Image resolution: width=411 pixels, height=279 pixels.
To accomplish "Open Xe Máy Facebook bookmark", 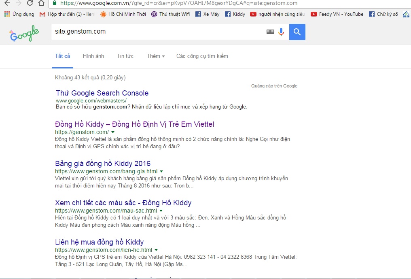I will pos(208,14).
